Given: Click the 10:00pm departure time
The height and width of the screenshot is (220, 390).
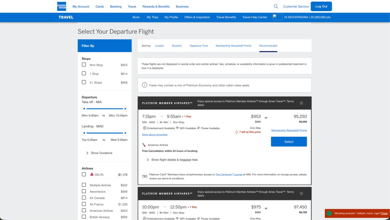Looking at the screenshot, I should (x=150, y=207).
